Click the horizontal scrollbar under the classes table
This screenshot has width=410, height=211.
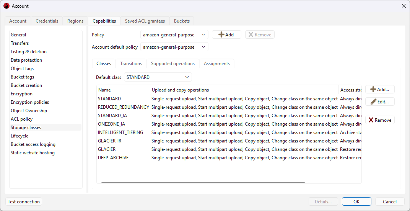[203, 182]
